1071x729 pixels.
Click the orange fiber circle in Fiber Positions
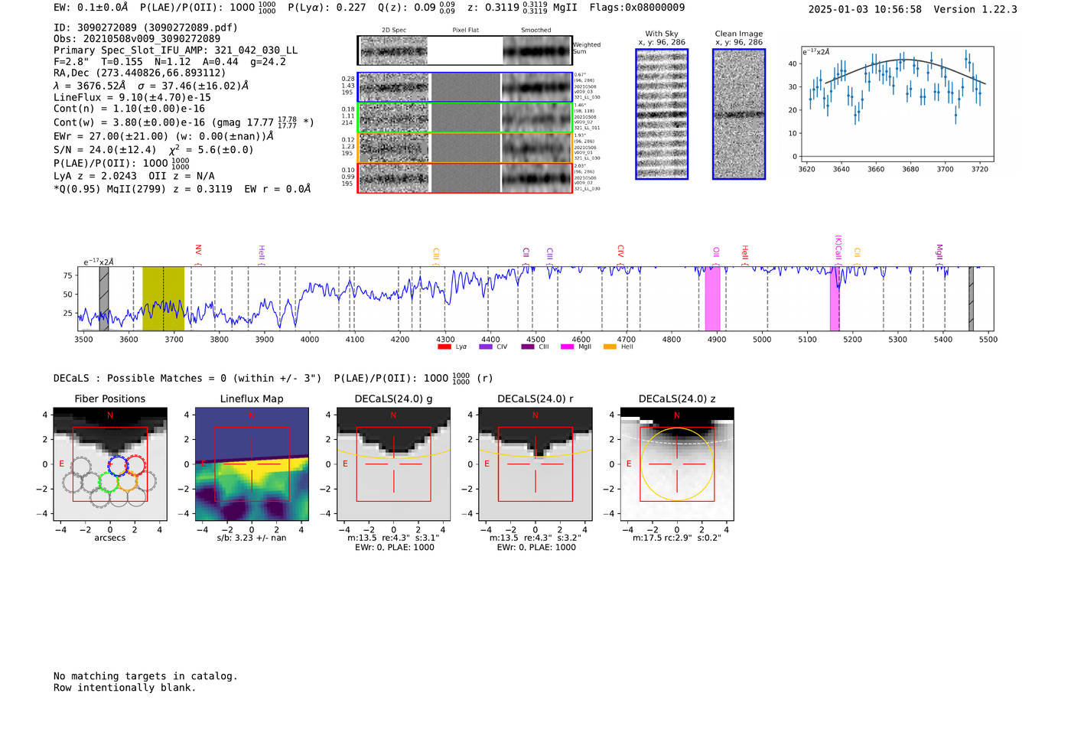(128, 481)
